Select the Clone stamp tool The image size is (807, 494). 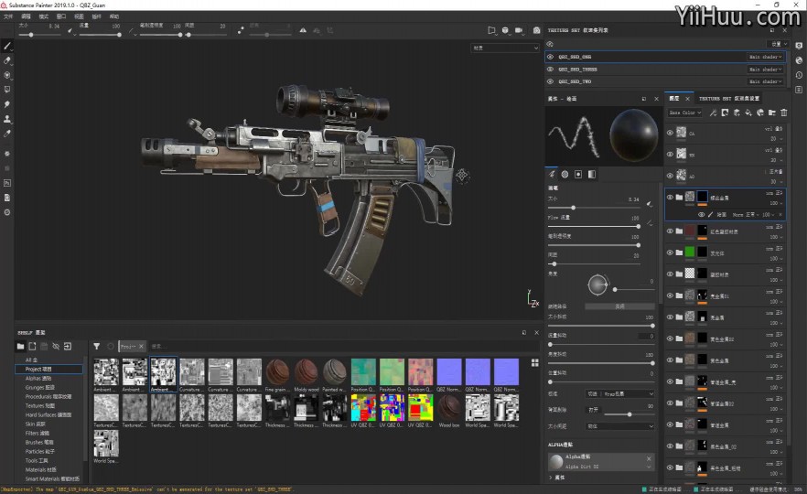[7, 119]
